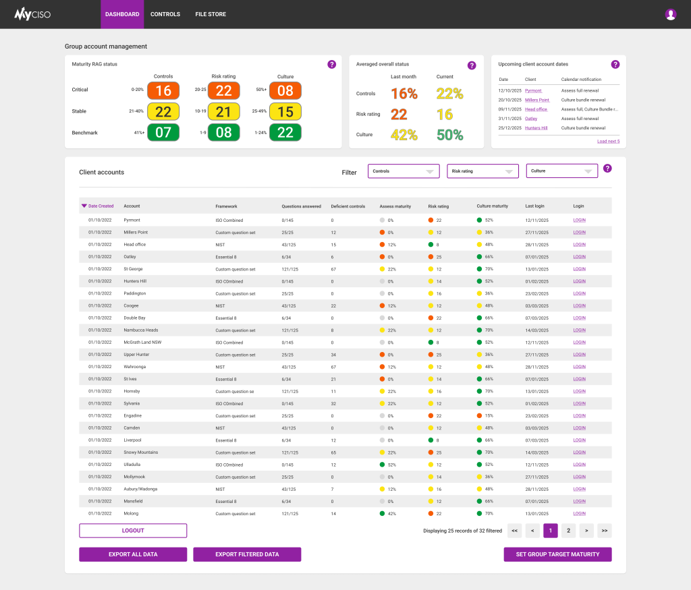Click the orange risk rating dot in Pyrmont row
The width and height of the screenshot is (691, 590).
(x=427, y=220)
